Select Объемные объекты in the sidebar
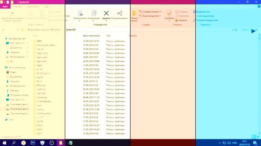The width and height of the screenshot is (261, 146). pos(17,95)
